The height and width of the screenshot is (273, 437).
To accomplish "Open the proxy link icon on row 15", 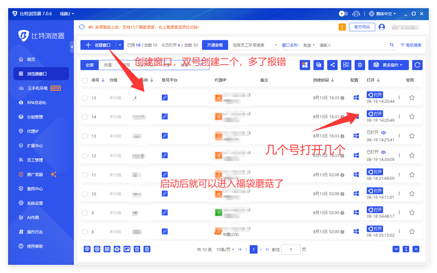I will (165, 97).
